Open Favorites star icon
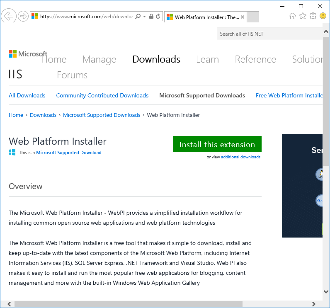The height and width of the screenshot is (308, 330). 303,16
